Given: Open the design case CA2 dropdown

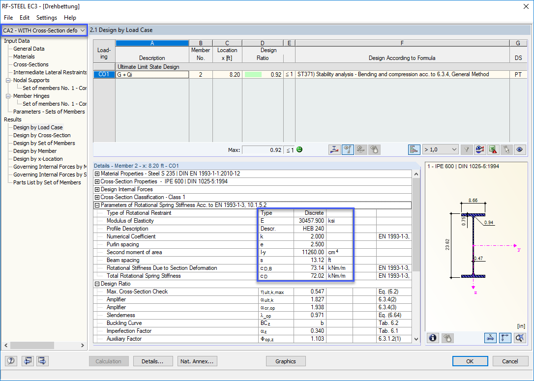Looking at the screenshot, I should point(44,30).
